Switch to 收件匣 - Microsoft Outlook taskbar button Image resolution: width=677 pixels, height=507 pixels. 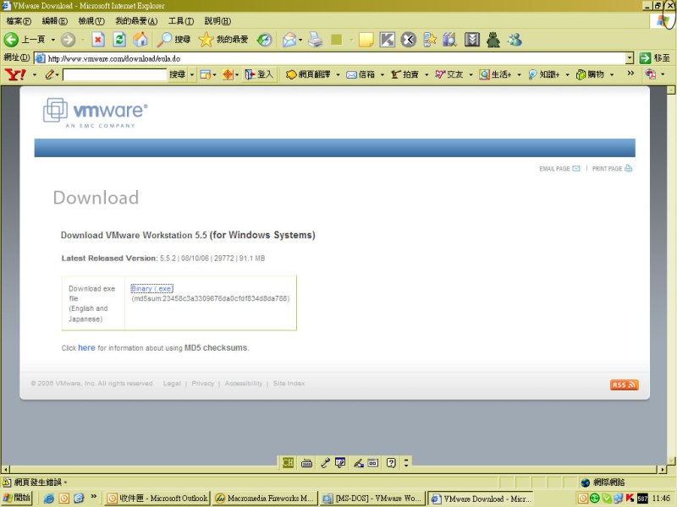tap(157, 499)
